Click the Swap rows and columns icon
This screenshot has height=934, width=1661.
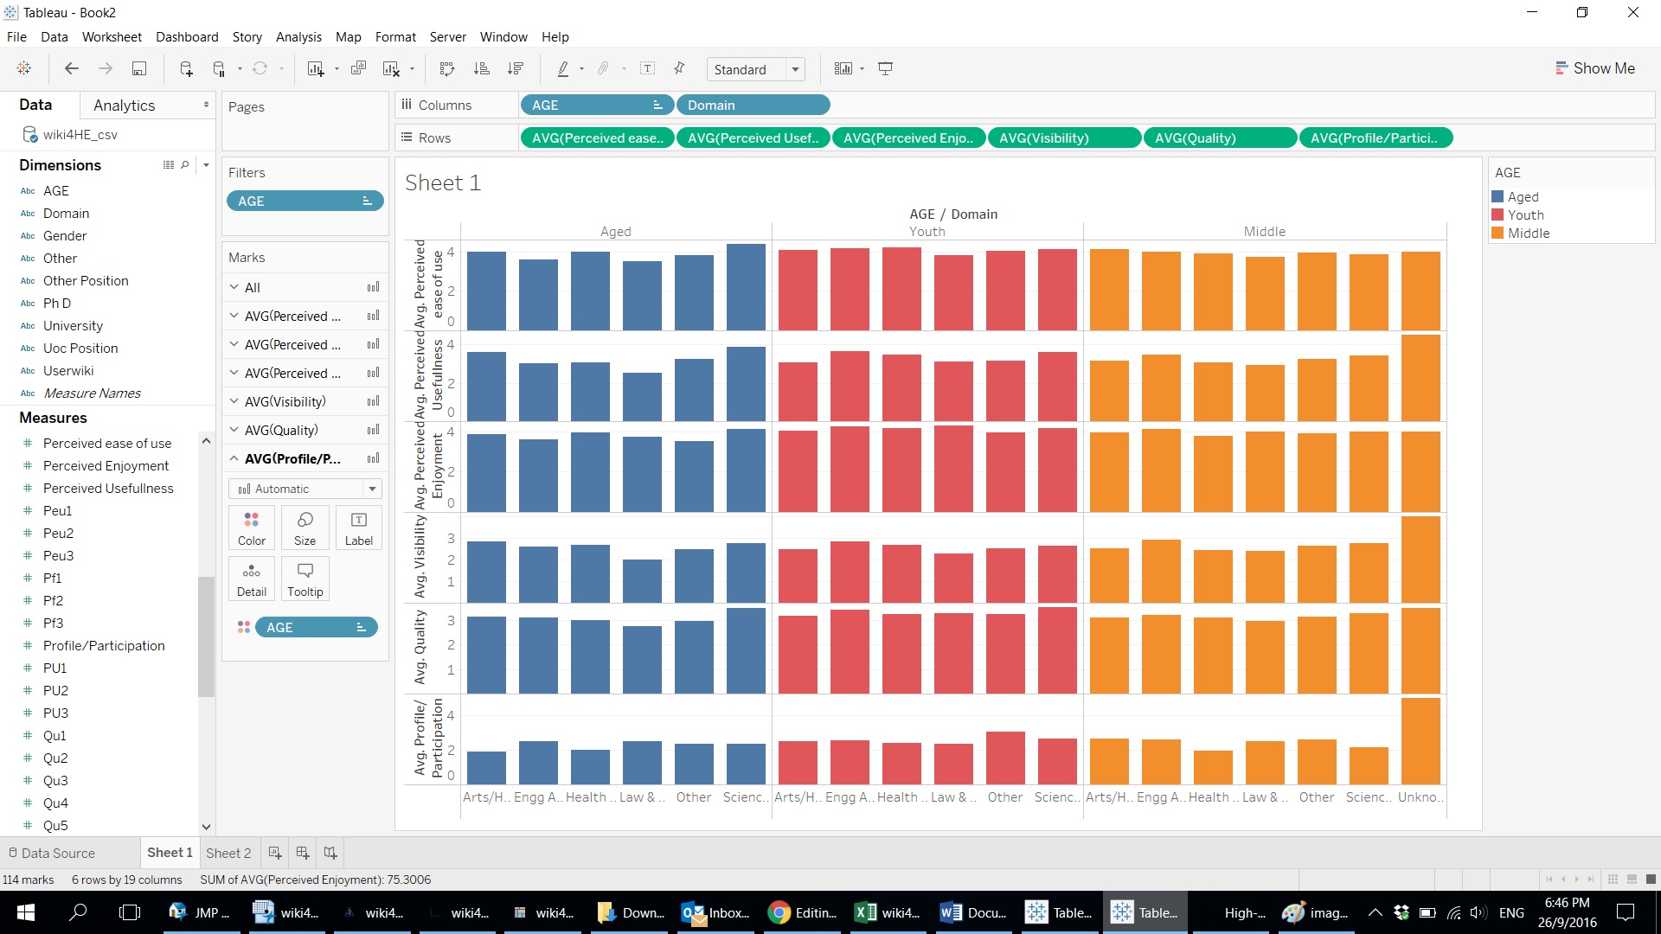coord(447,69)
